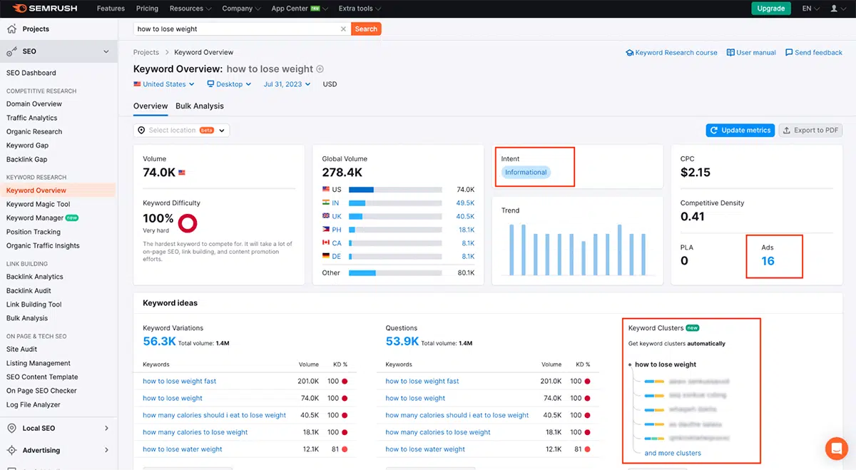This screenshot has height=470, width=856.
Task: Open the Extra tools menu
Action: pos(360,9)
